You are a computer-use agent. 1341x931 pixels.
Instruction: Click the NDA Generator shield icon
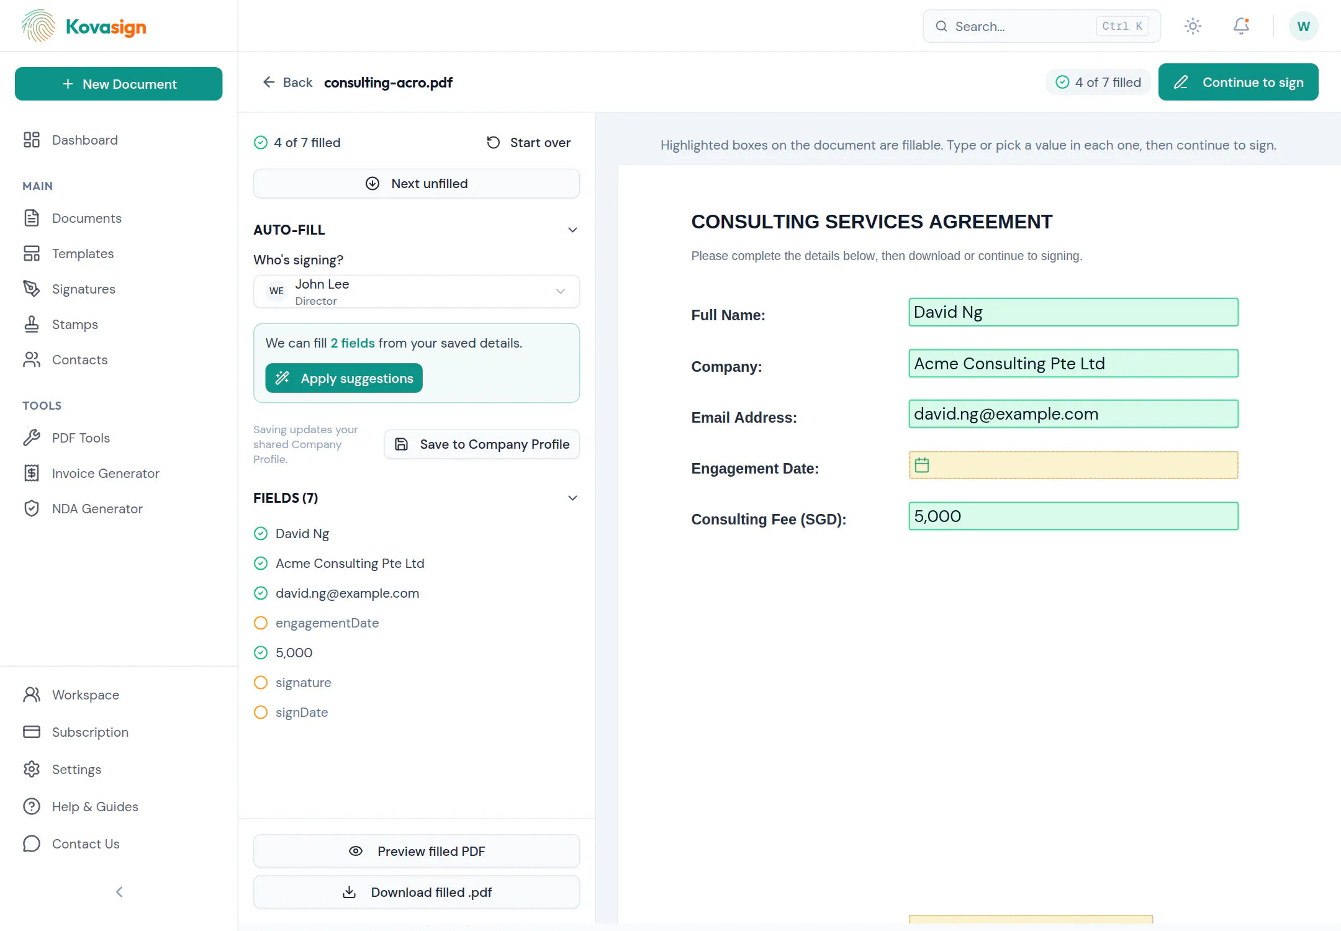pyautogui.click(x=32, y=508)
